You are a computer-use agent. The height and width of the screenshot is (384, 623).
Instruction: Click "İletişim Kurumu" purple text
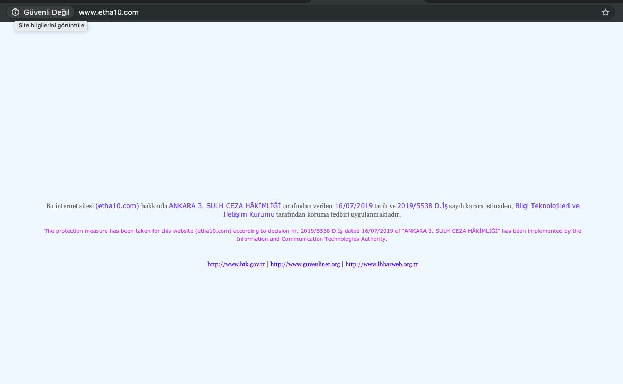[x=249, y=214]
